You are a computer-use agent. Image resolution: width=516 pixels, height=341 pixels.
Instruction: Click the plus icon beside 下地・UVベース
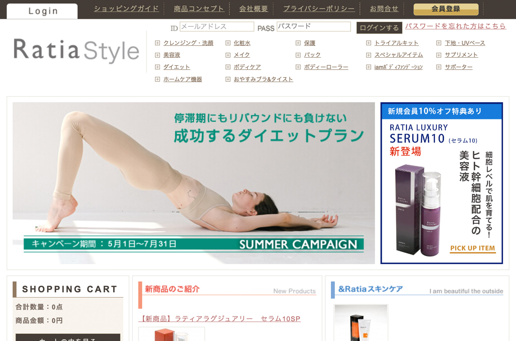point(439,43)
